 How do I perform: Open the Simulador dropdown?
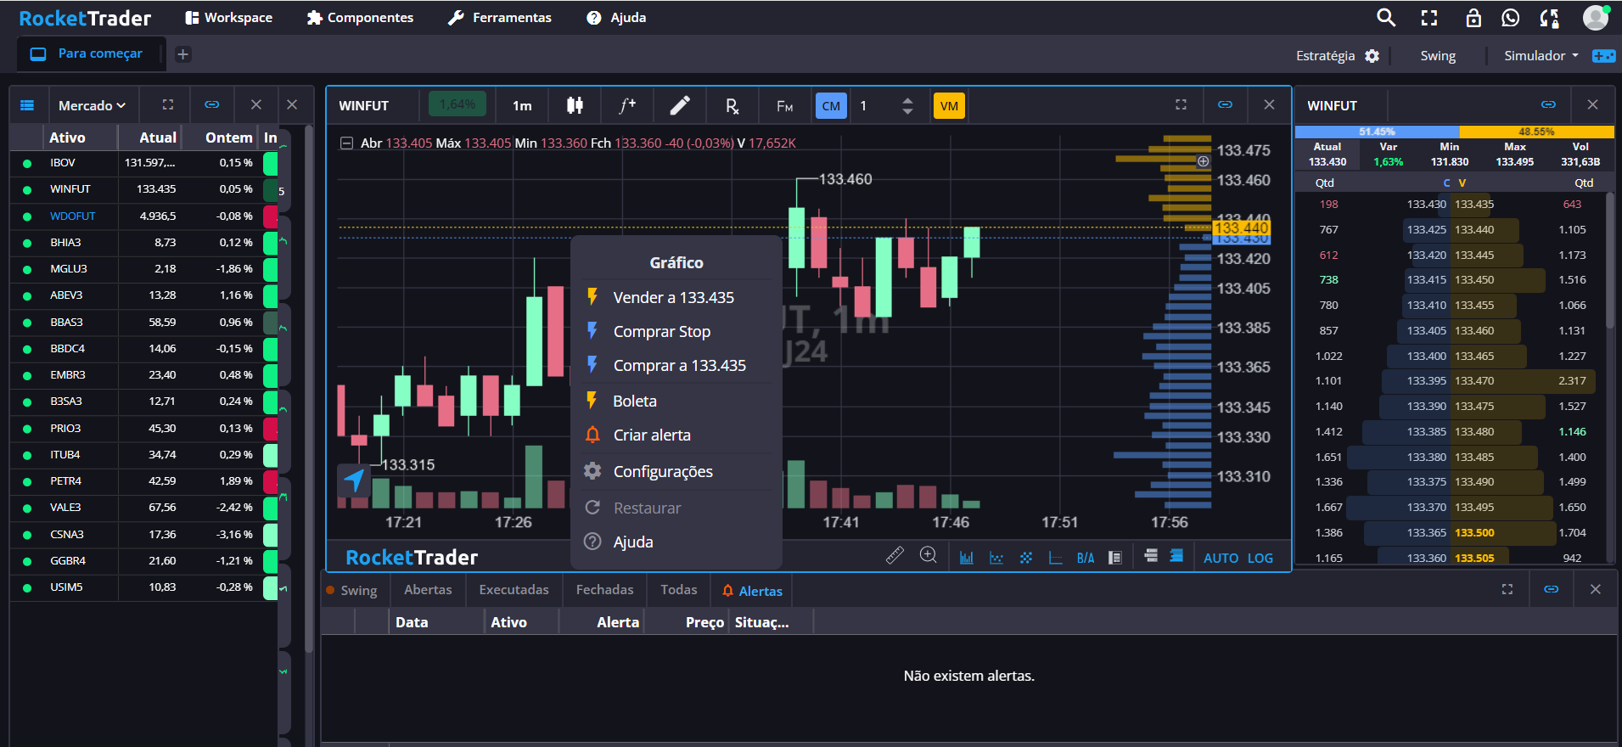pyautogui.click(x=1541, y=55)
